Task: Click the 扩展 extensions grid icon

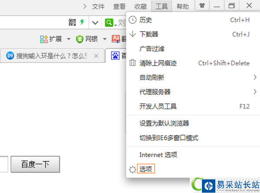Action: [44, 39]
